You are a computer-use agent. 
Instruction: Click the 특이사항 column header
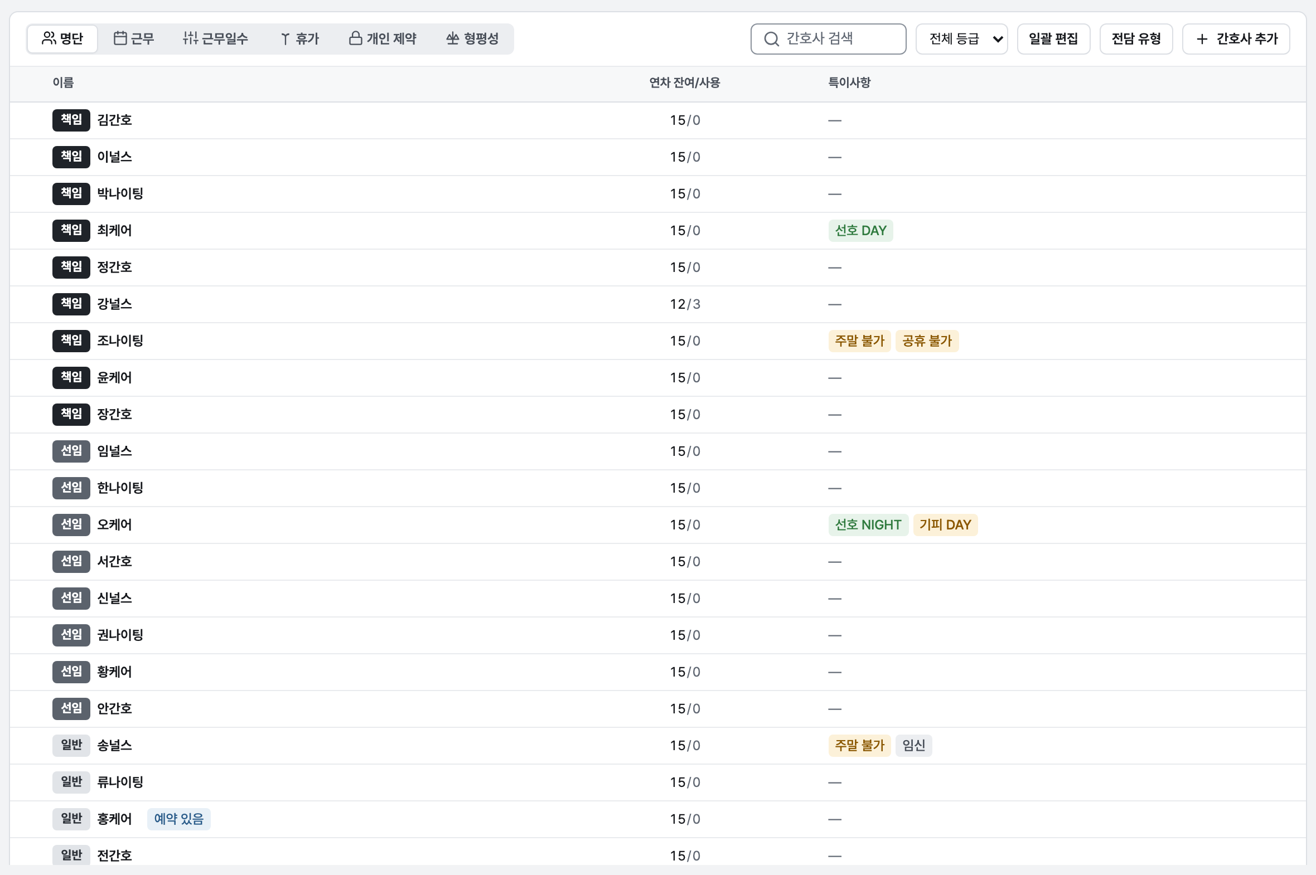849,83
